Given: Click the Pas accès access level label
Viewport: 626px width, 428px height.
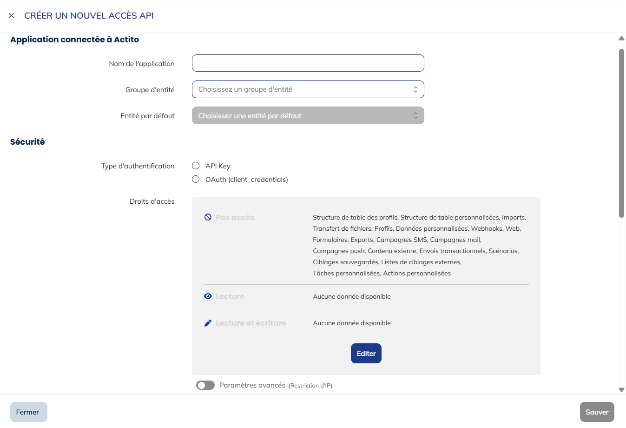Looking at the screenshot, I should pyautogui.click(x=235, y=217).
